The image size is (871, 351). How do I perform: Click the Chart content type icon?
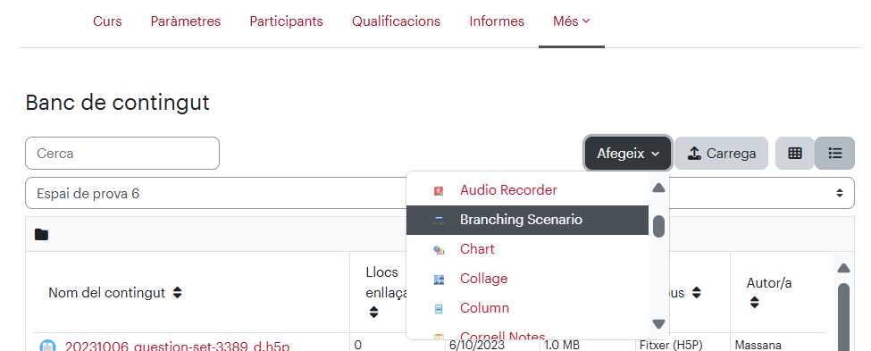[x=439, y=249]
